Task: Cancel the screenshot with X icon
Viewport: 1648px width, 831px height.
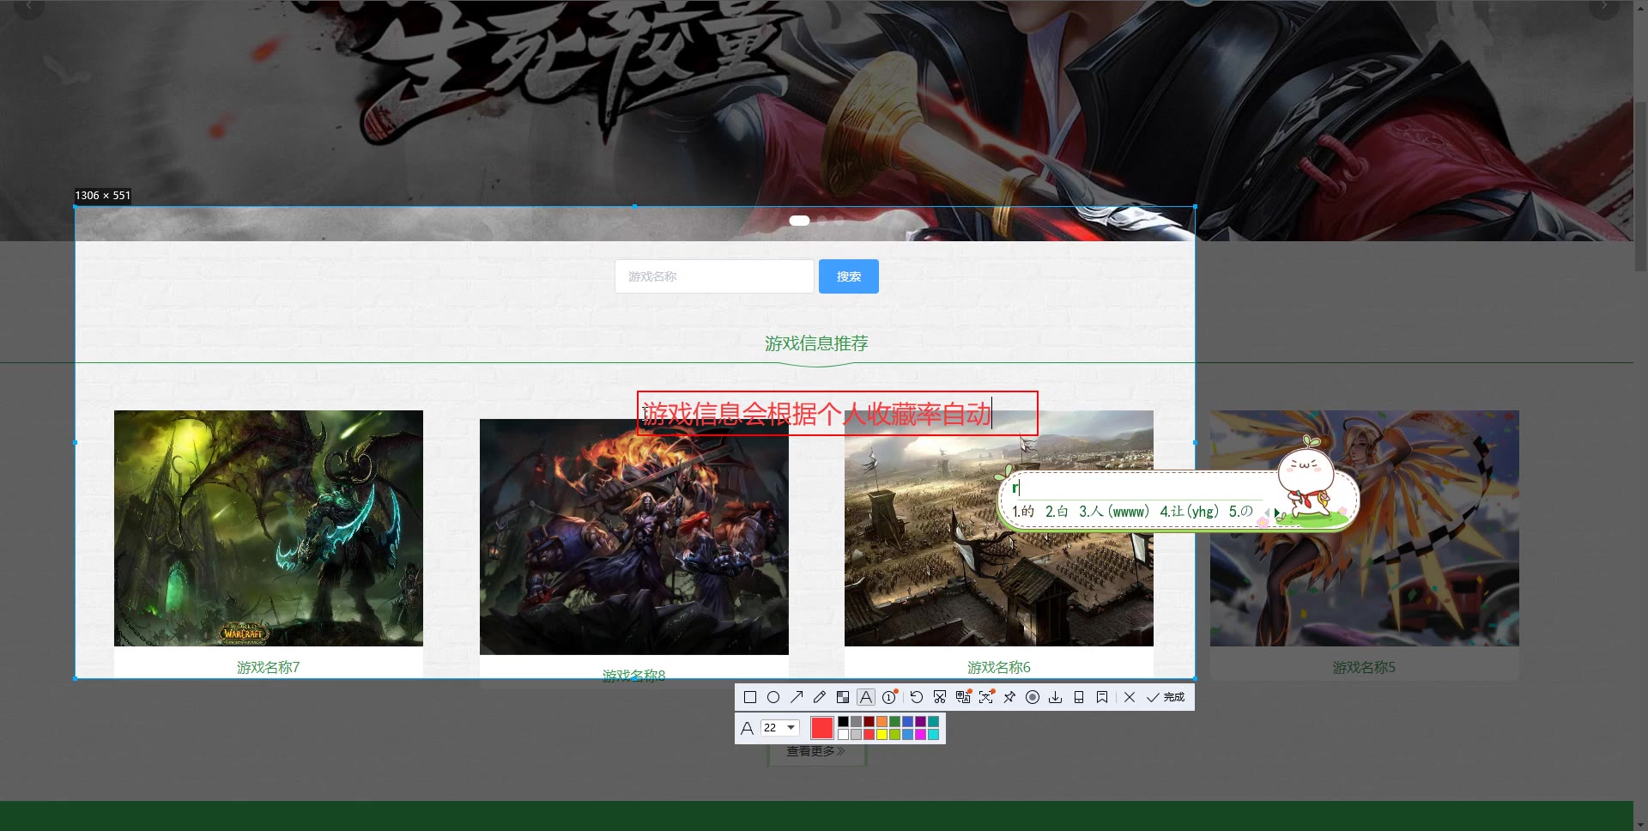Action: tap(1130, 697)
